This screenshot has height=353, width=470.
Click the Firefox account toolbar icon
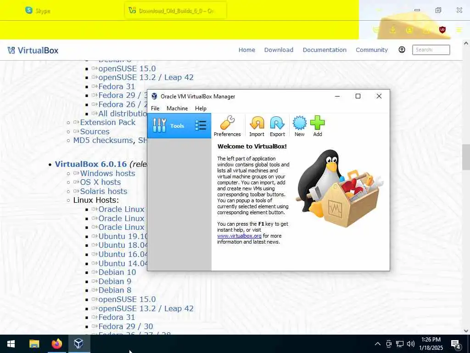coord(409,30)
